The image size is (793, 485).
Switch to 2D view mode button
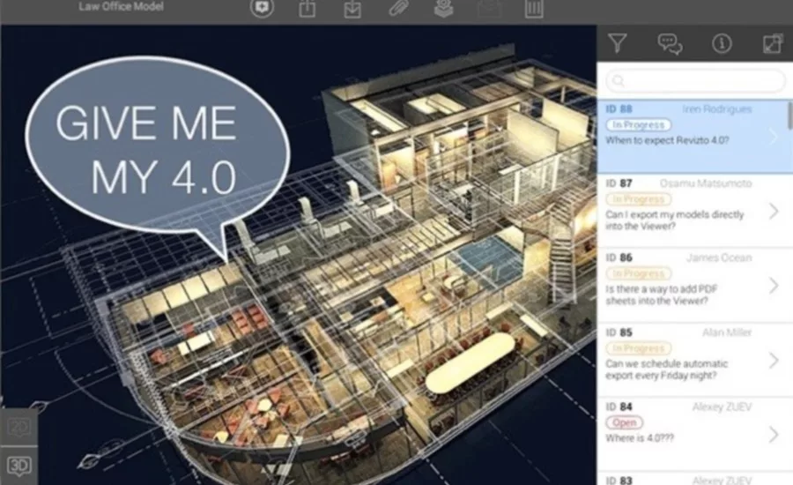(x=19, y=428)
